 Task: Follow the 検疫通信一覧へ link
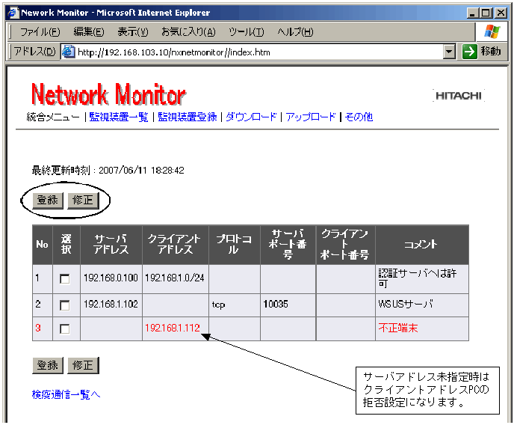[66, 394]
